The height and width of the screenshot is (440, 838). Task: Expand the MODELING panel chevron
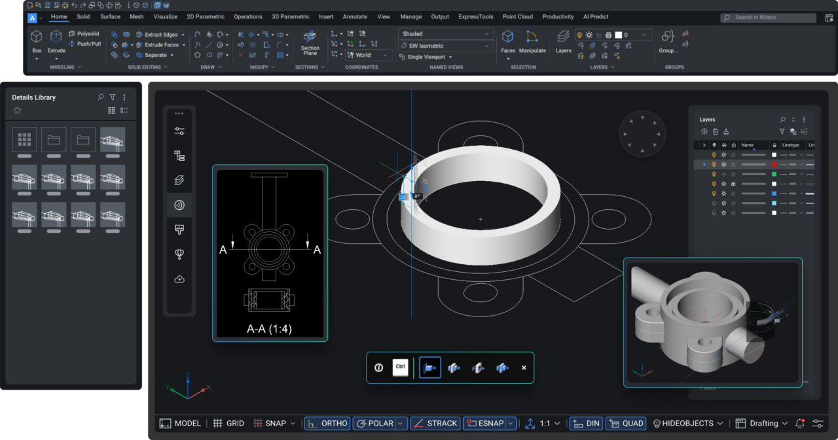pos(79,67)
